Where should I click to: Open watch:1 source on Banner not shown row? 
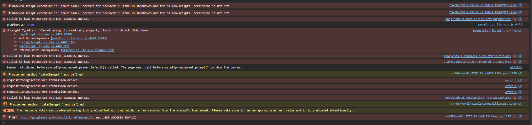[x=516, y=67]
